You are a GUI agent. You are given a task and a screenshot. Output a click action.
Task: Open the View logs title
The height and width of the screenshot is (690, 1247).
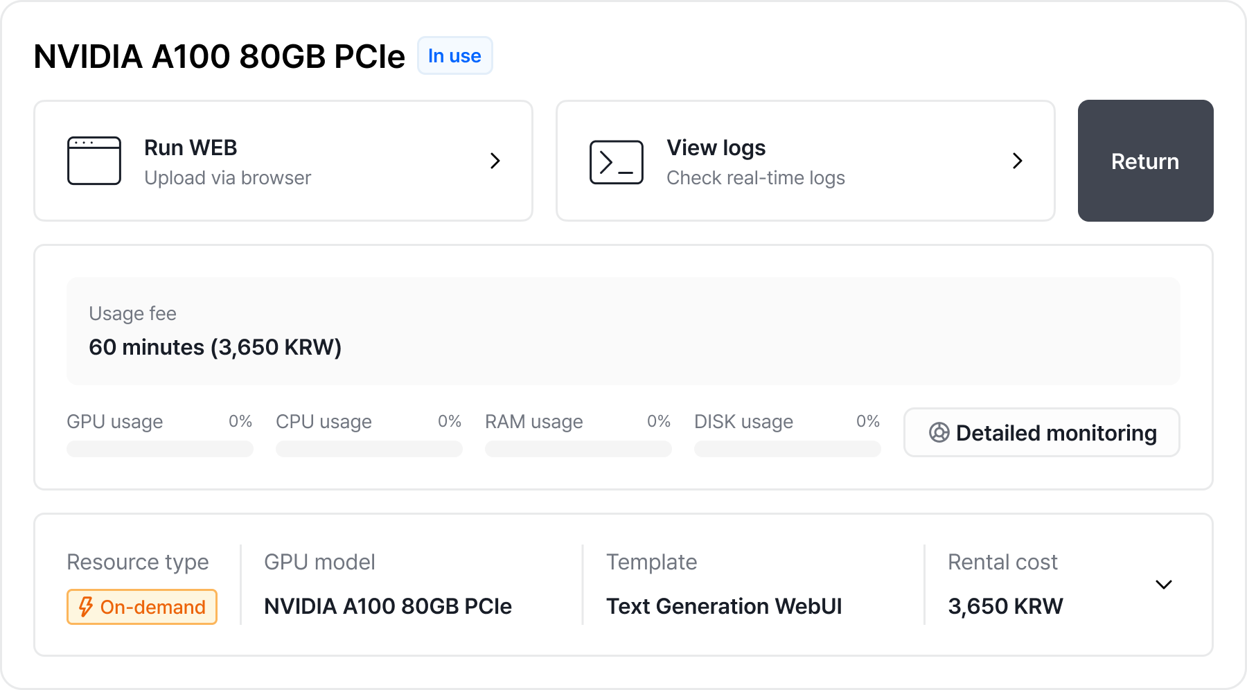[716, 148]
